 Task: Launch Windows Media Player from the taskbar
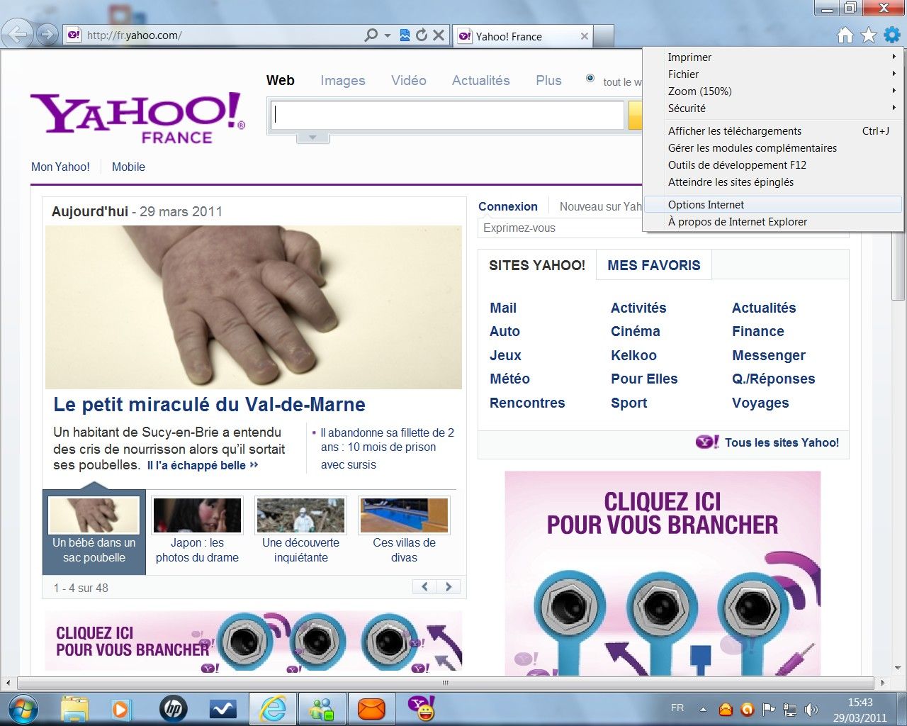click(x=121, y=709)
